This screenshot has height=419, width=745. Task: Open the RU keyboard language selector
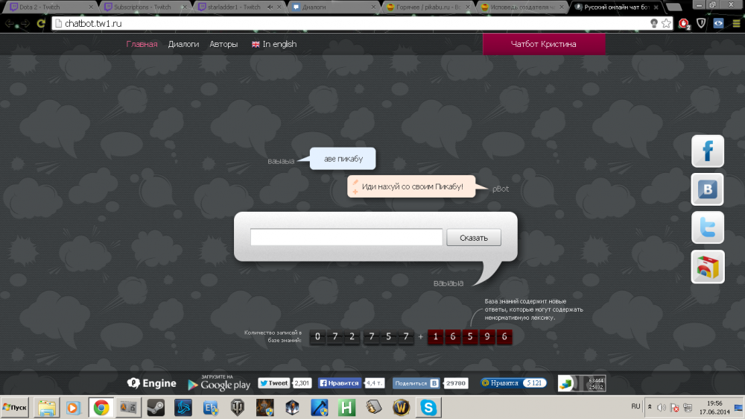coord(635,406)
